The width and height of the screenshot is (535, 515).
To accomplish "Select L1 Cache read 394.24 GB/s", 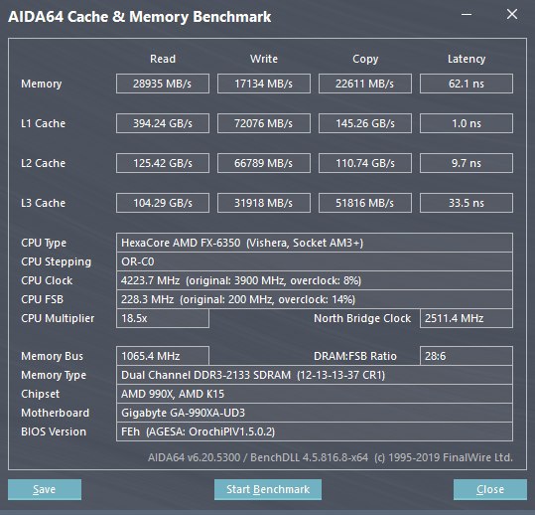I will (x=163, y=123).
